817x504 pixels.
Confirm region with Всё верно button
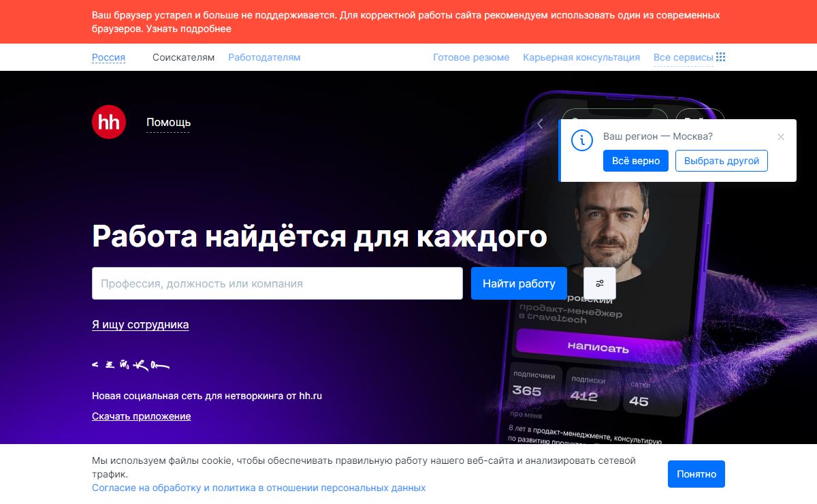coord(636,161)
